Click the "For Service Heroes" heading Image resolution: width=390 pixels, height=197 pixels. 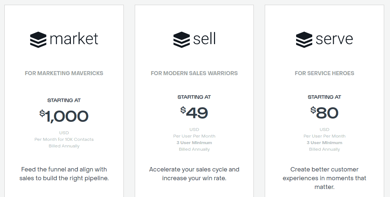pyautogui.click(x=324, y=73)
